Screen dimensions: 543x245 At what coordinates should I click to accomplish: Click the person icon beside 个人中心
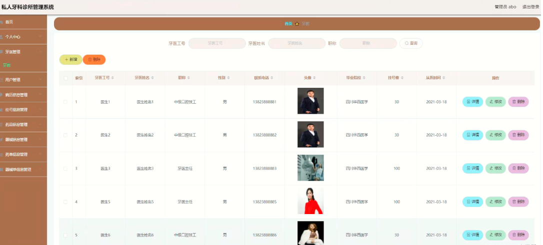[1, 36]
